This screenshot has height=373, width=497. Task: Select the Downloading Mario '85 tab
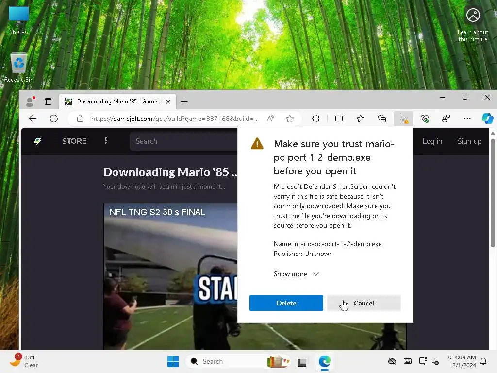(x=117, y=102)
